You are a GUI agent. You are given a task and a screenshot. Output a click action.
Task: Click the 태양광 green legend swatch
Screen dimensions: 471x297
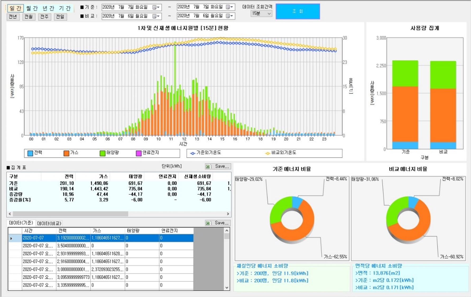(103, 153)
